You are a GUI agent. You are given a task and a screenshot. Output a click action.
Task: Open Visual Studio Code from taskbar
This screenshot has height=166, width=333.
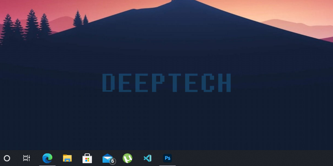tap(148, 158)
